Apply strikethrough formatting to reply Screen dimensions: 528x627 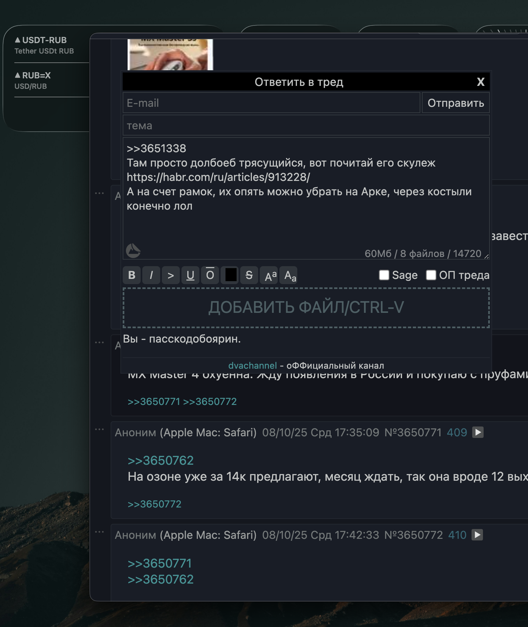(249, 275)
